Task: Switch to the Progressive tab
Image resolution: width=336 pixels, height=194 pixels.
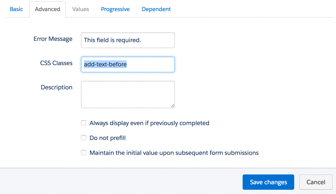Action: [115, 9]
